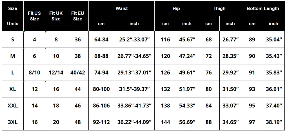Screen dimensions: 285x131
Task: Click the XXL size row label
Action: coord(13,106)
